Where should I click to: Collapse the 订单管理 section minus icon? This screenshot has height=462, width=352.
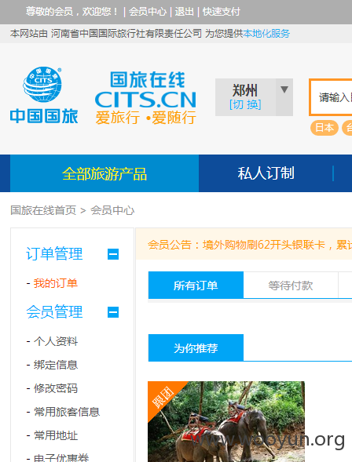[x=113, y=254]
